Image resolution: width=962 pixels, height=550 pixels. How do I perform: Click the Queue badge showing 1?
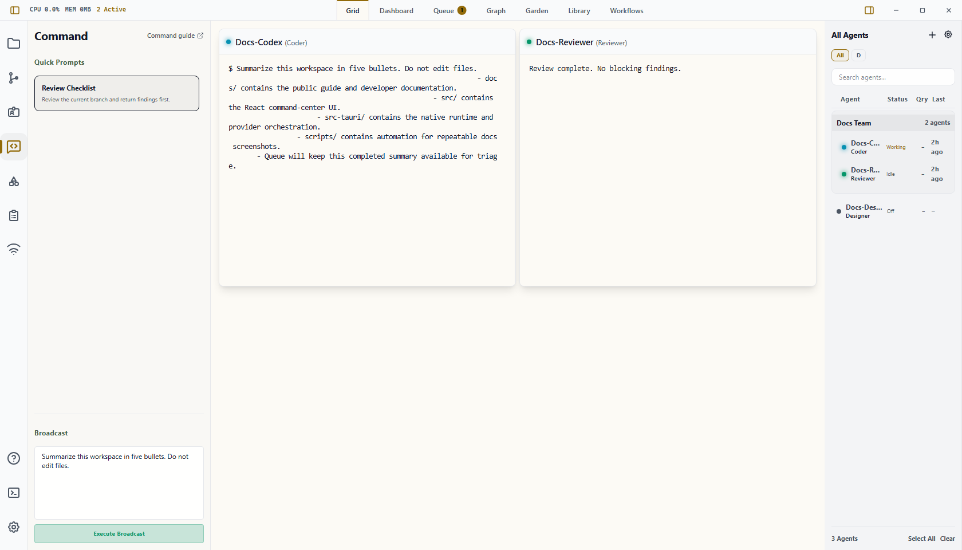point(462,10)
